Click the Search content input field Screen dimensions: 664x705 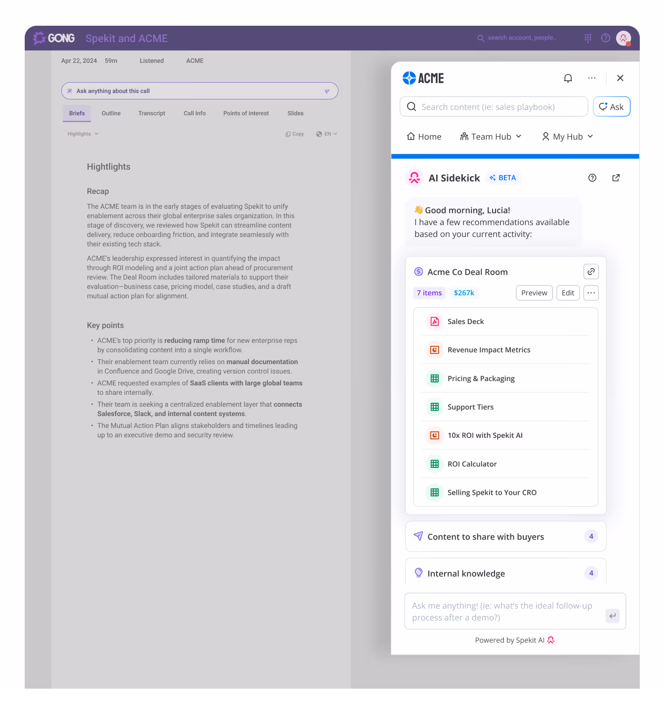(x=494, y=106)
